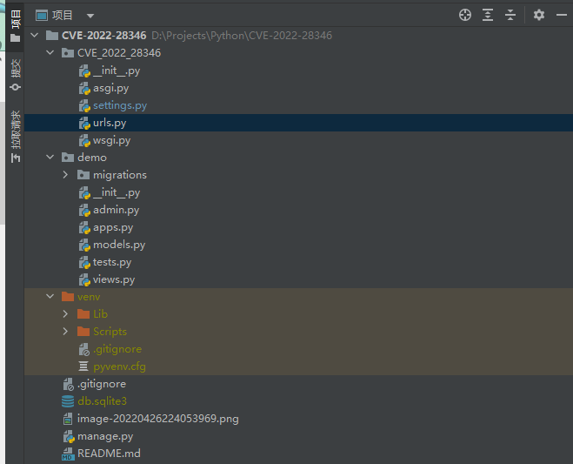Image resolution: width=573 pixels, height=464 pixels.
Task: Click the Python icon of admin.py
Action: coord(84,210)
